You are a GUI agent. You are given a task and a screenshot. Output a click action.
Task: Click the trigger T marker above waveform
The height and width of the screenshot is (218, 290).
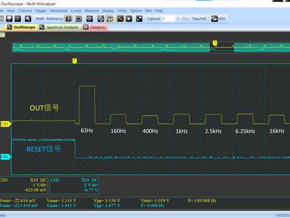click(75, 60)
